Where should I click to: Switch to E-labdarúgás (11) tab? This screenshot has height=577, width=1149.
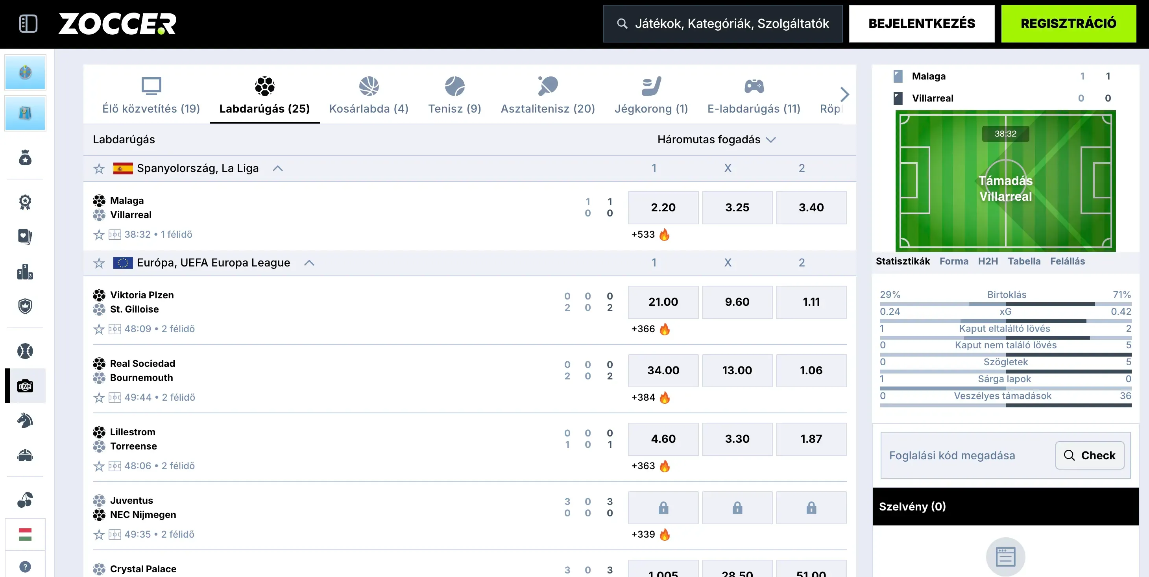[x=754, y=95]
